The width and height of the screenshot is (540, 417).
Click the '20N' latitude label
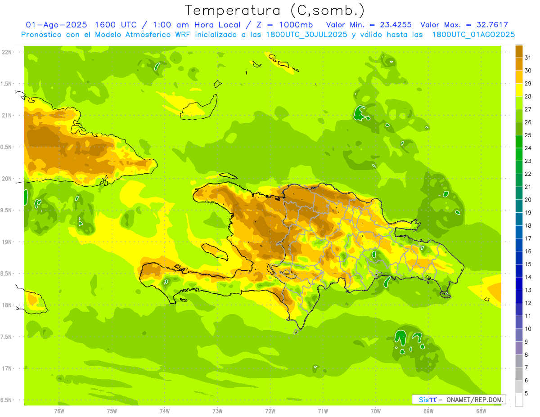click(7, 179)
